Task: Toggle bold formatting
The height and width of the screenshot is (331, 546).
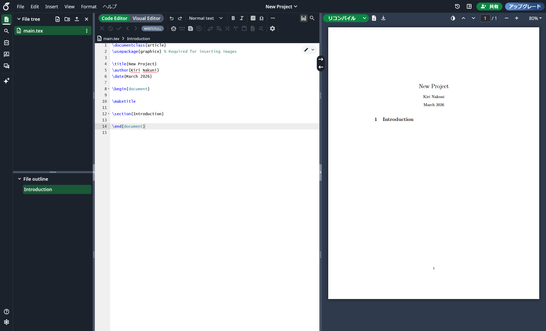Action: 233,18
